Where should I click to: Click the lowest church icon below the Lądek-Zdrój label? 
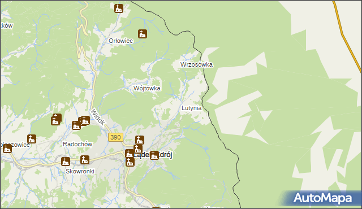(130, 162)
